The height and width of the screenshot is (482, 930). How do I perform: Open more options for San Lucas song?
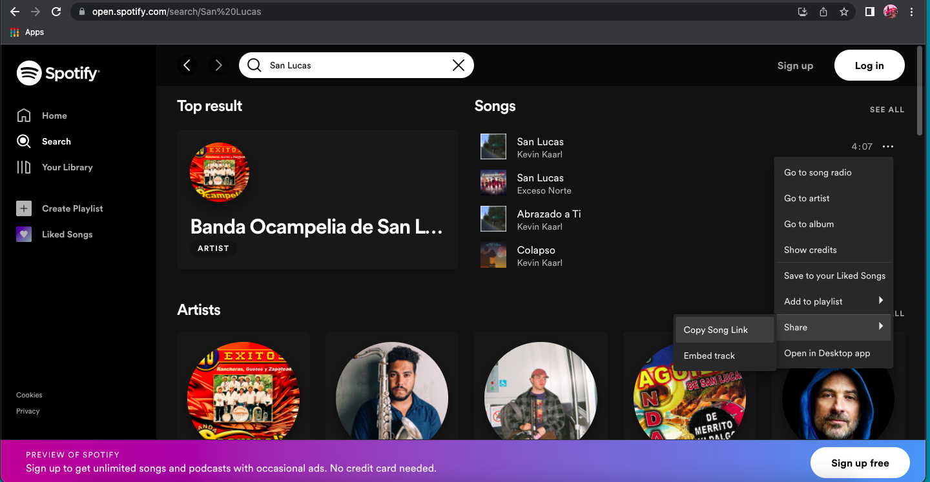(887, 146)
